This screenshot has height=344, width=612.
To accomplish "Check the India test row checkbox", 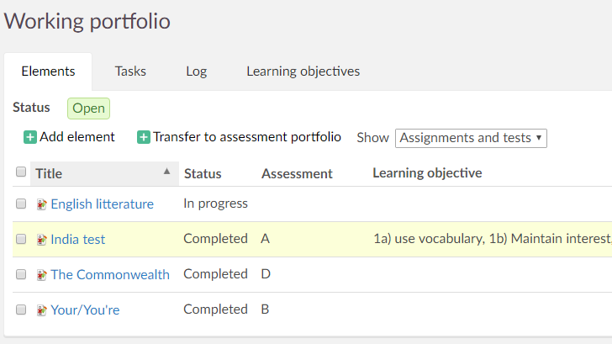I will (21, 239).
